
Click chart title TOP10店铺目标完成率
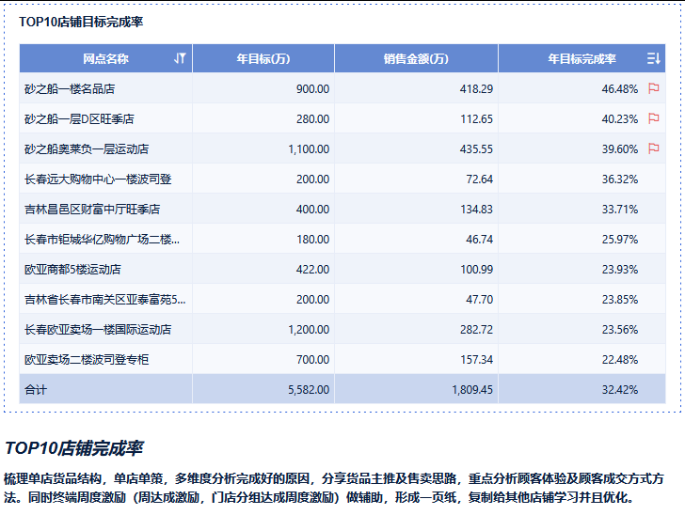(x=81, y=22)
